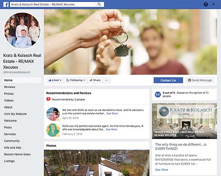Image resolution: width=221 pixels, height=176 pixels.
Task: Open the Kratz & Kolasch about banner image
Action: coord(185,121)
